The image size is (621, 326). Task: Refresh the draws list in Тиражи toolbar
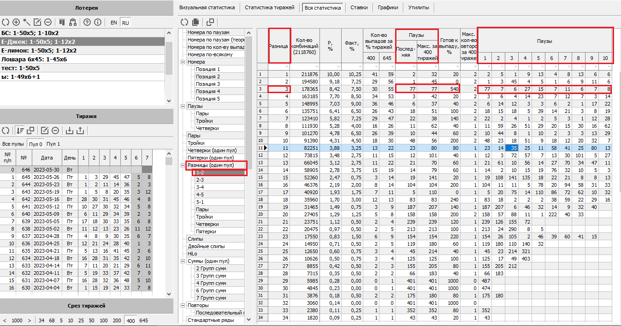pos(6,130)
